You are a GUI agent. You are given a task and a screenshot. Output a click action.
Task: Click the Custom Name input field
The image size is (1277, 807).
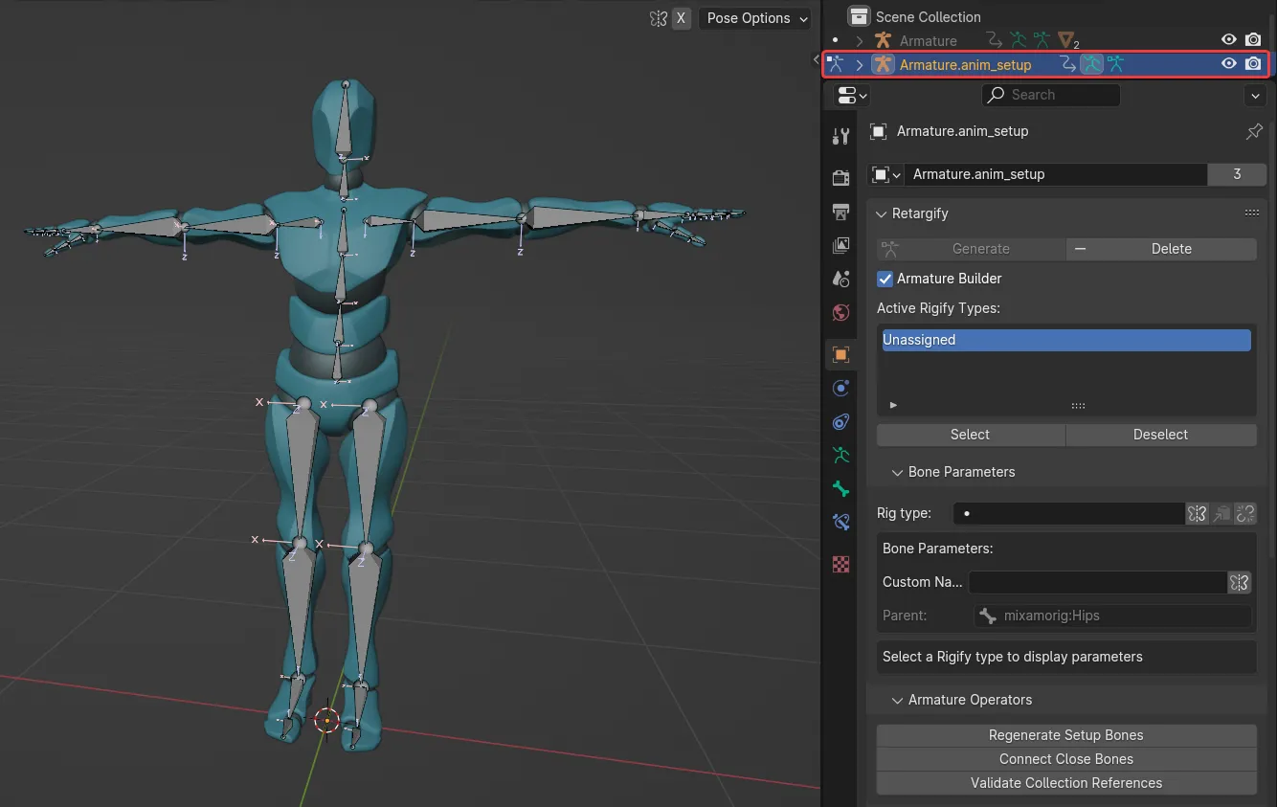pos(1098,582)
